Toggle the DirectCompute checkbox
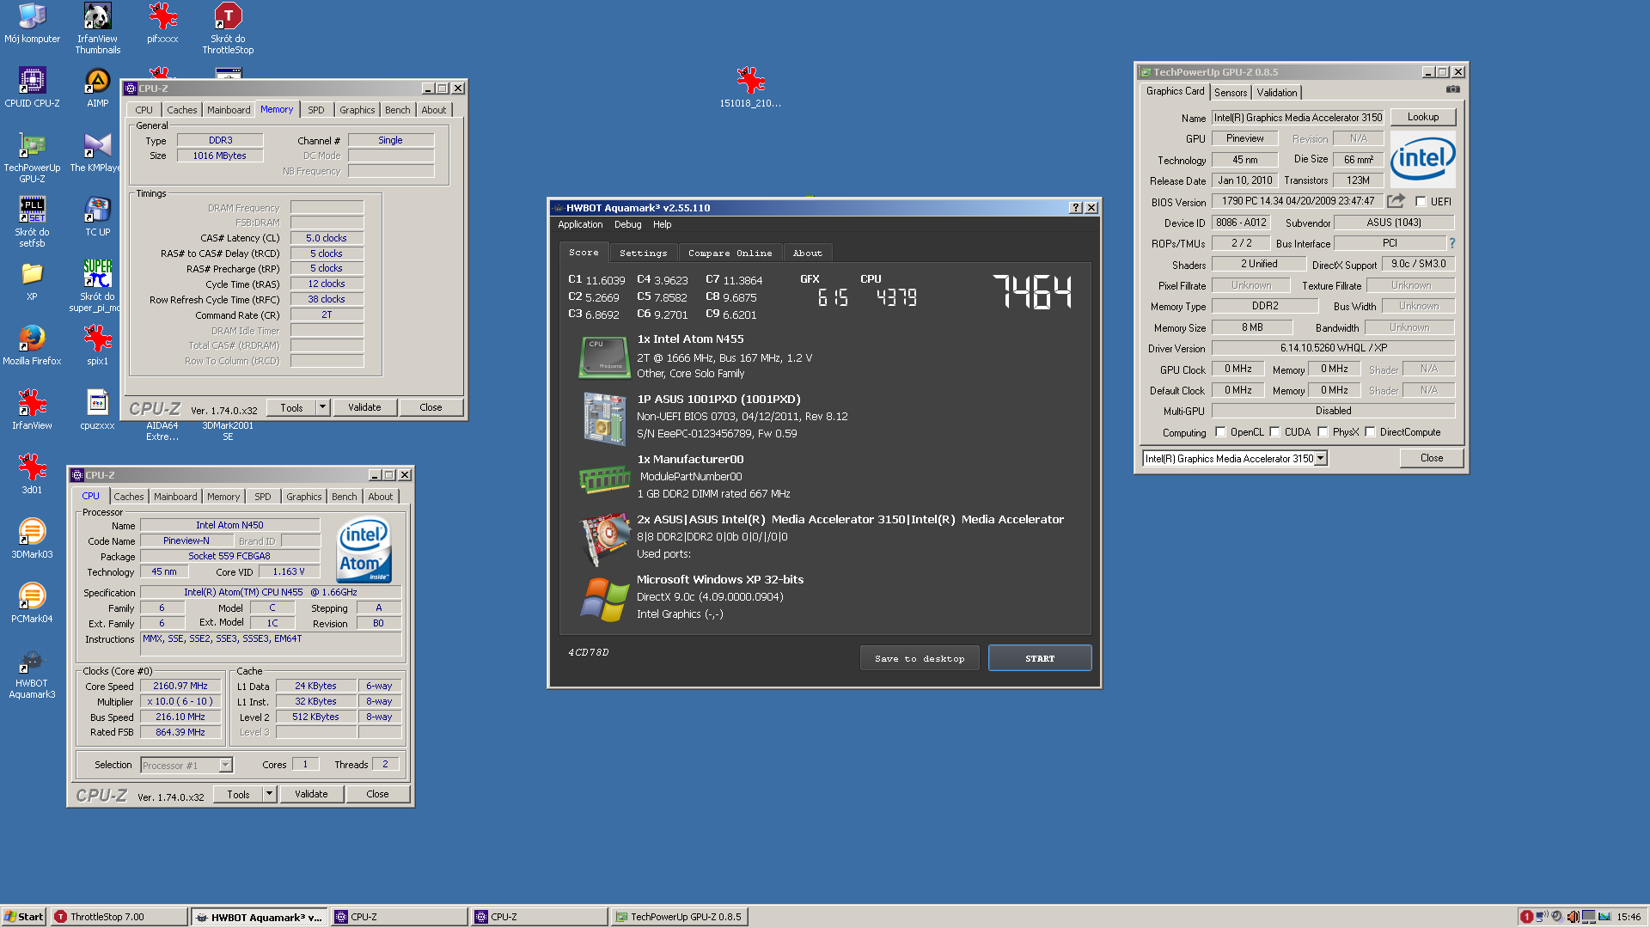This screenshot has height=928, width=1650. 1370,432
